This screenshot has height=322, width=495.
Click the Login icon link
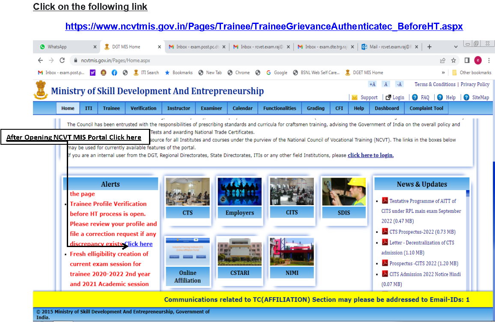click(x=395, y=98)
